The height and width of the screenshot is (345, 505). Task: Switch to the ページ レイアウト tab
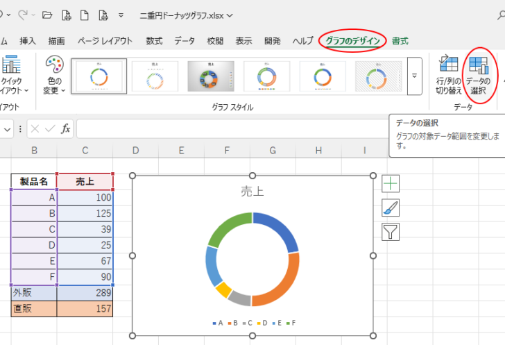pos(105,41)
